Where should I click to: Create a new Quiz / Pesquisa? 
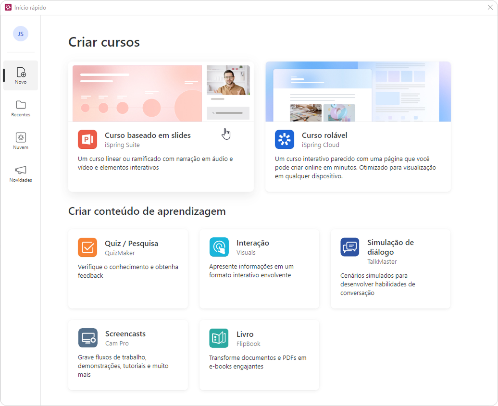tap(131, 244)
